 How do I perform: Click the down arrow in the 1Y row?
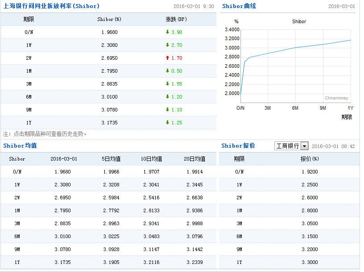(x=167, y=123)
